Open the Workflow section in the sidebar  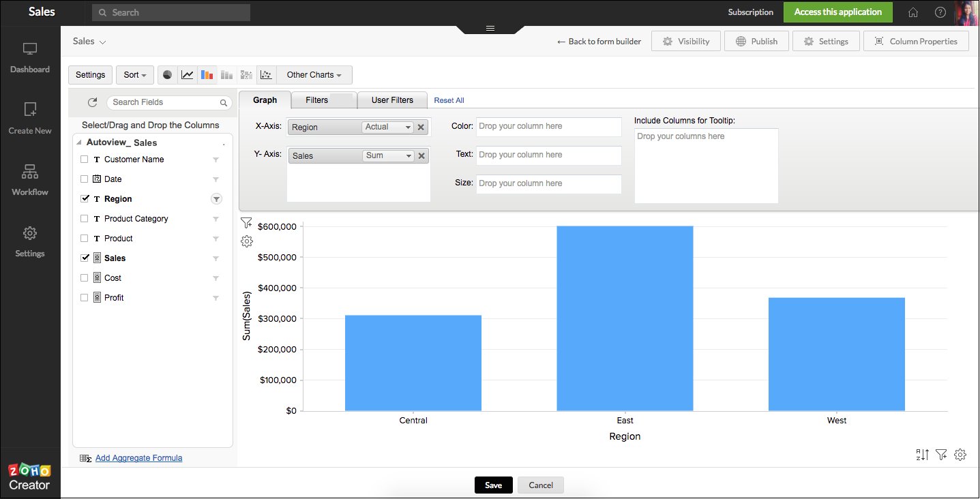tap(30, 179)
